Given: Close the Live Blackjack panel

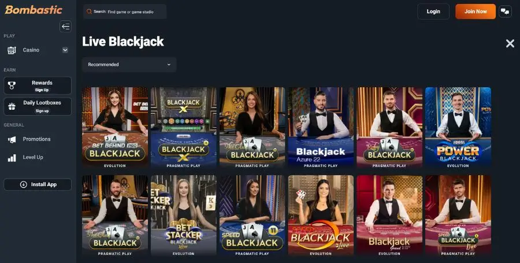Looking at the screenshot, I should tap(510, 43).
